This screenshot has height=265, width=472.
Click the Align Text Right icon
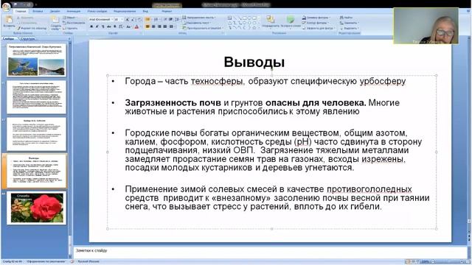pos(159,26)
